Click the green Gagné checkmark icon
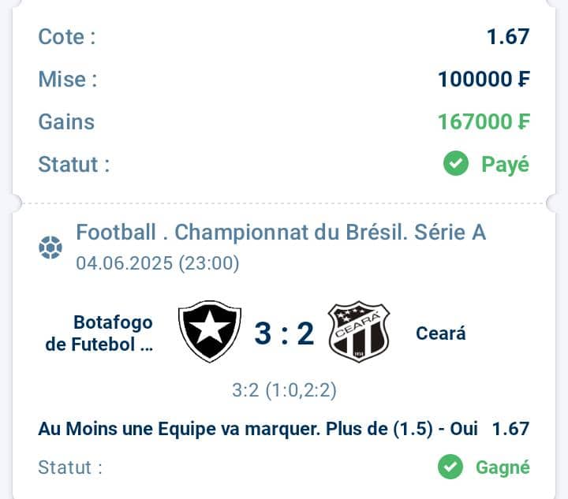 [450, 467]
